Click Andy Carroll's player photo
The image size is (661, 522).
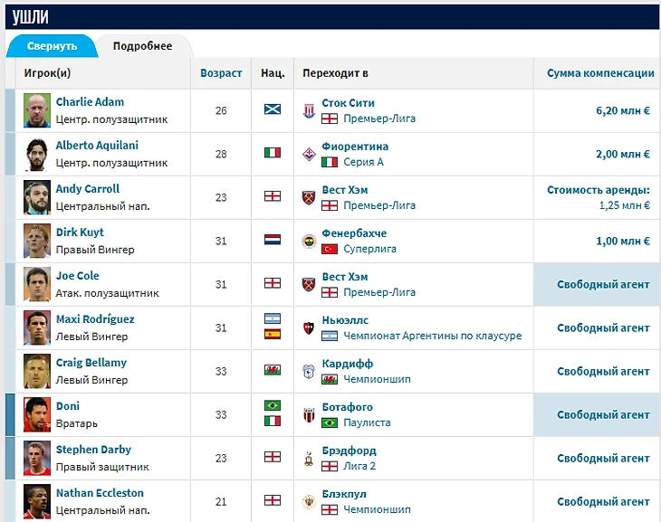pyautogui.click(x=36, y=197)
